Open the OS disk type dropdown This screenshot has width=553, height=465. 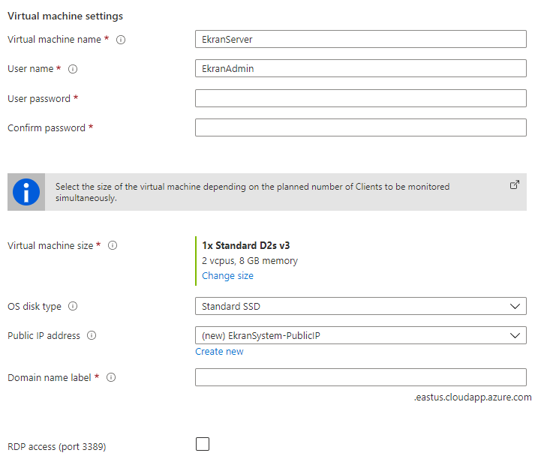point(360,306)
